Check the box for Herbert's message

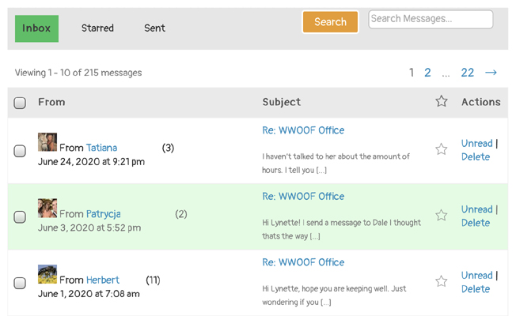tap(20, 283)
